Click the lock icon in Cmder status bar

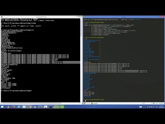[x=159, y=103]
